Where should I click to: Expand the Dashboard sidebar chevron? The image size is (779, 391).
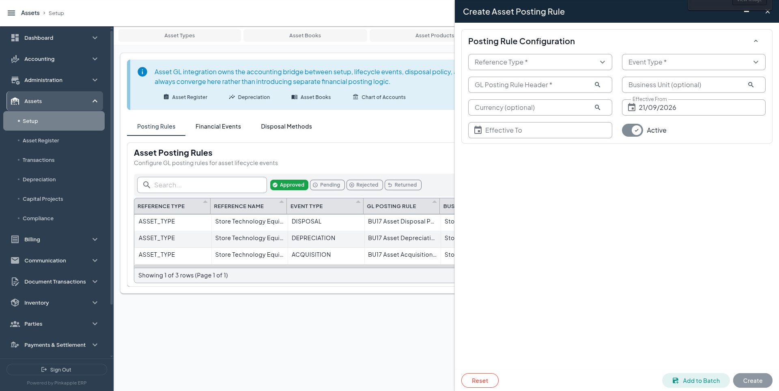(x=95, y=38)
